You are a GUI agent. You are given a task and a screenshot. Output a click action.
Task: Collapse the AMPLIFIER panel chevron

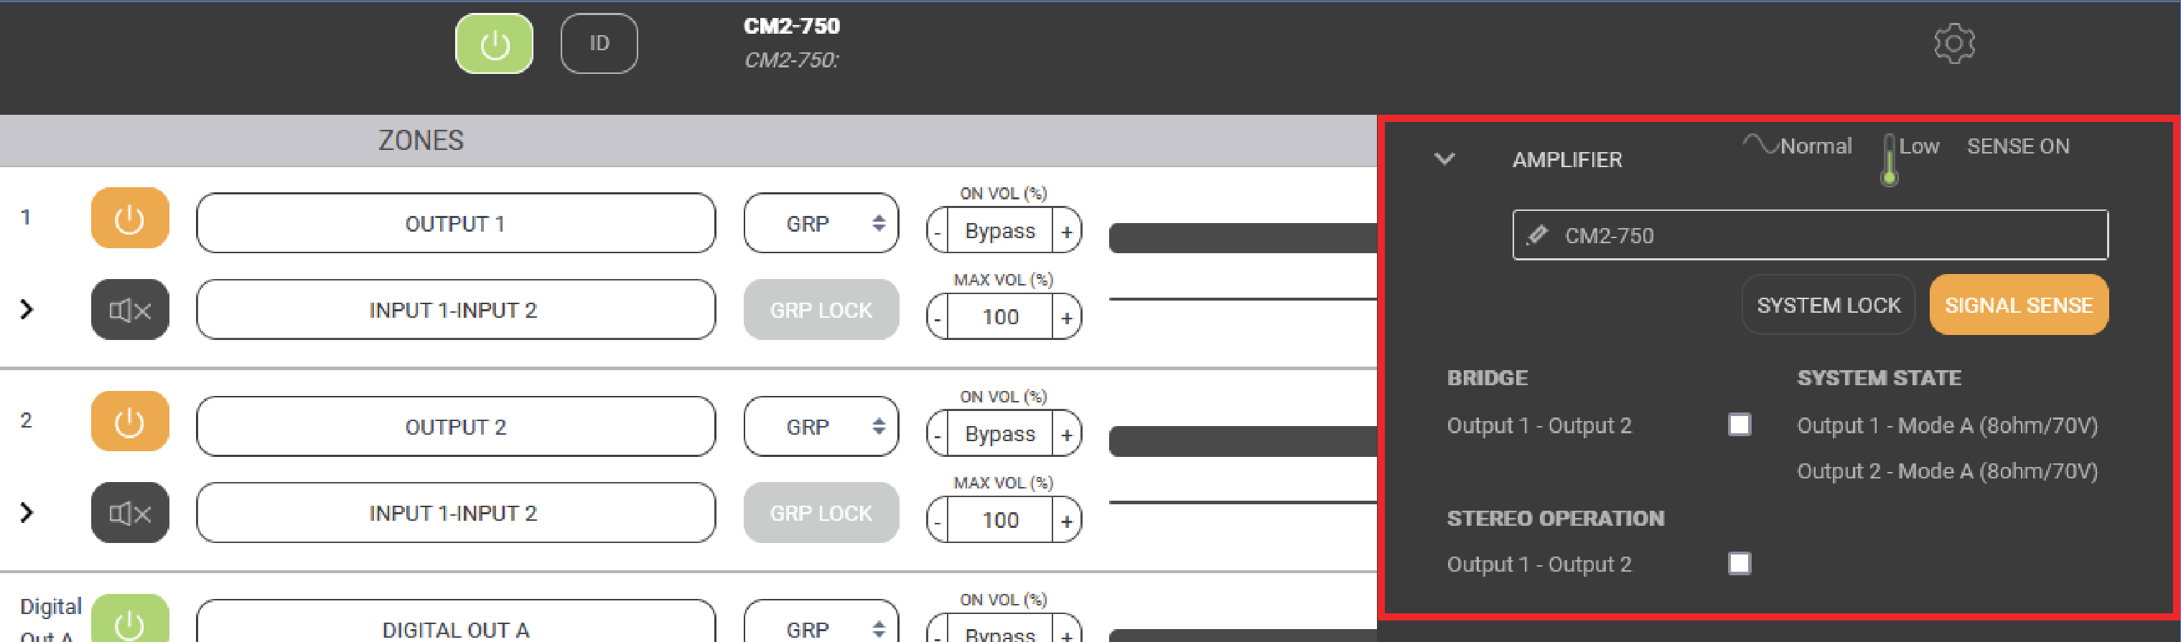point(1444,159)
